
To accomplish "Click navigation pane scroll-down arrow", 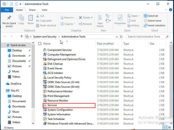I will click(x=33, y=123).
